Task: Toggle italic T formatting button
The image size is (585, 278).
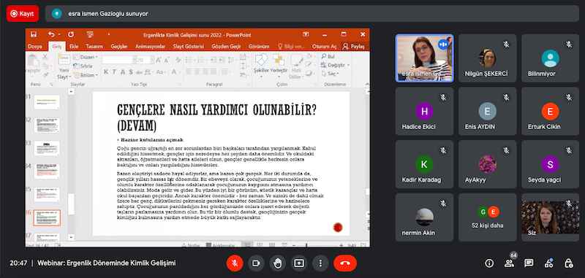Action: [x=114, y=72]
